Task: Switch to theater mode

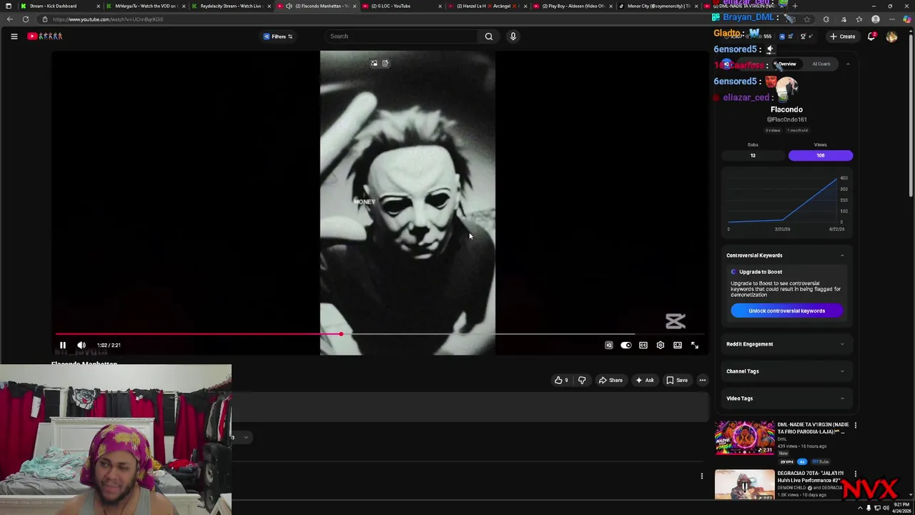Action: (x=678, y=345)
